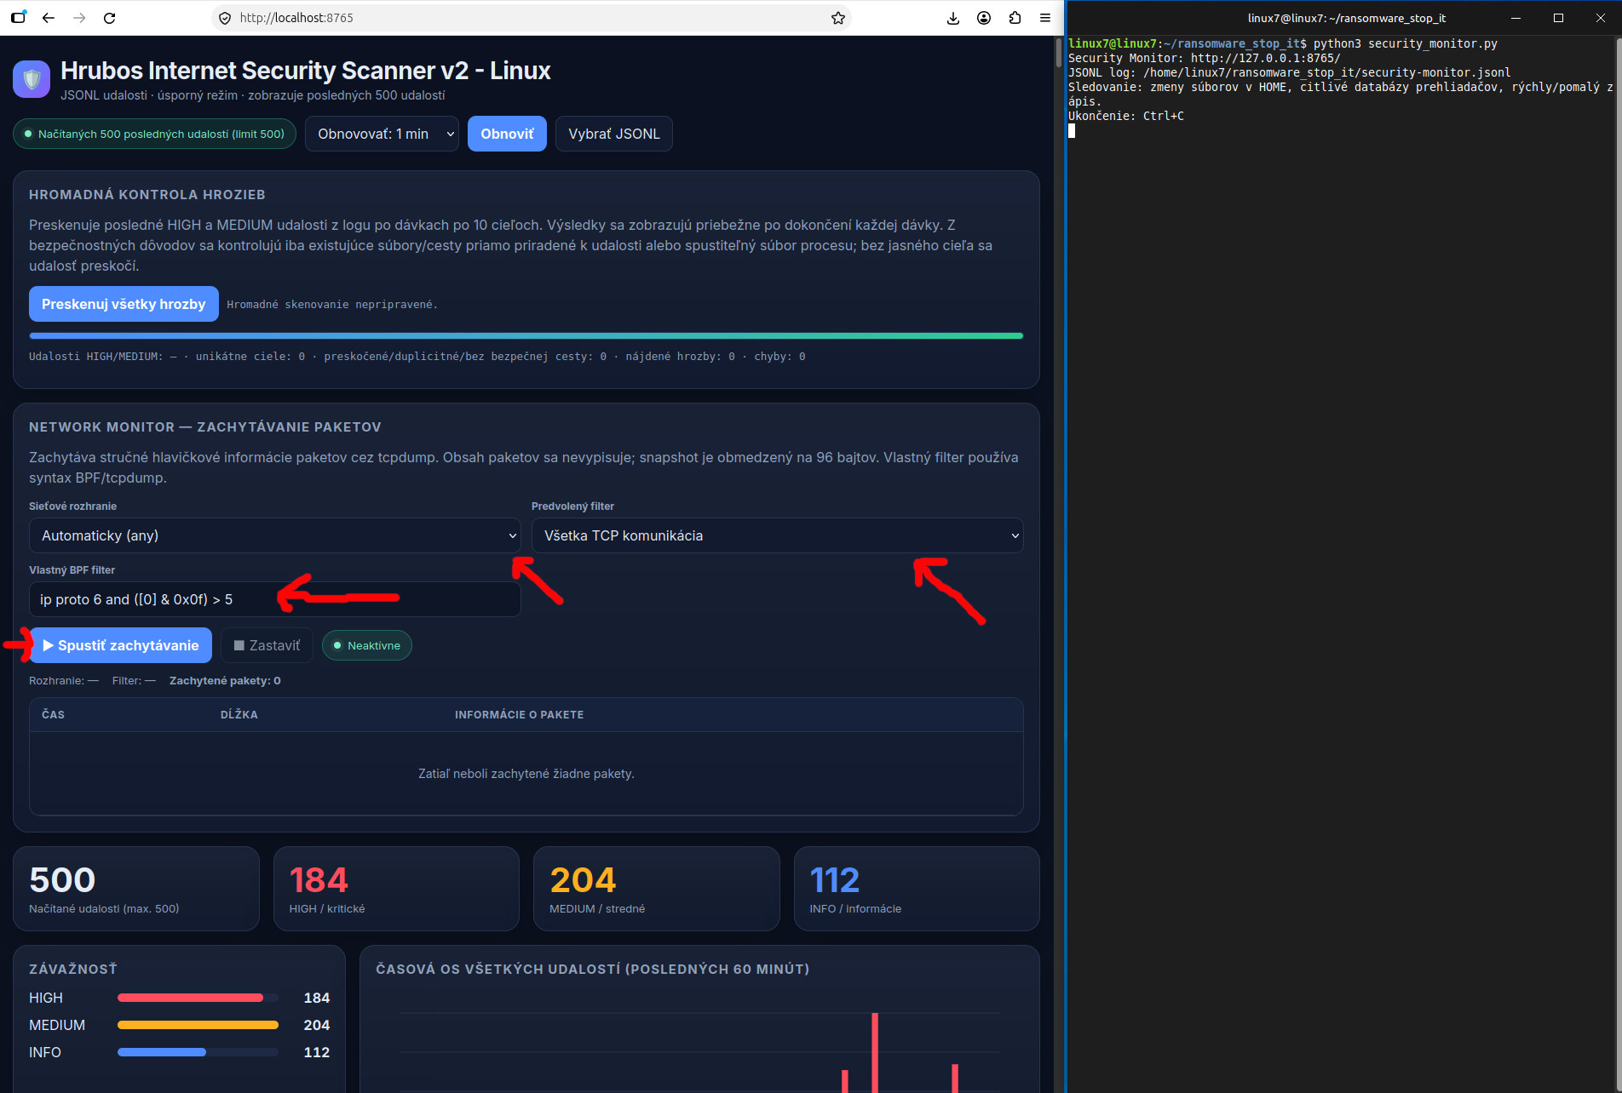Go back with the browser back arrow
The height and width of the screenshot is (1093, 1622).
(x=49, y=18)
